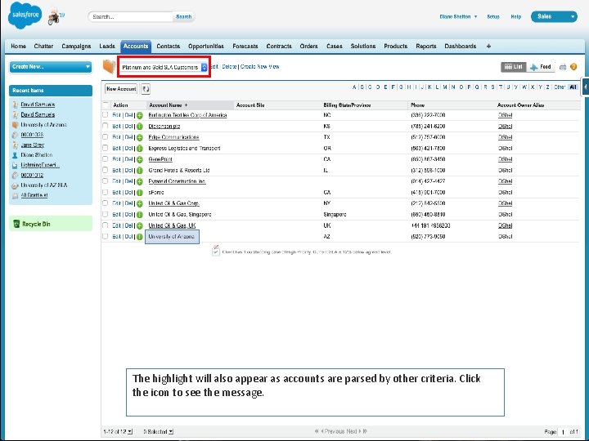Open the Create New dropdown
Image resolution: width=589 pixels, height=441 pixels.
[x=51, y=67]
